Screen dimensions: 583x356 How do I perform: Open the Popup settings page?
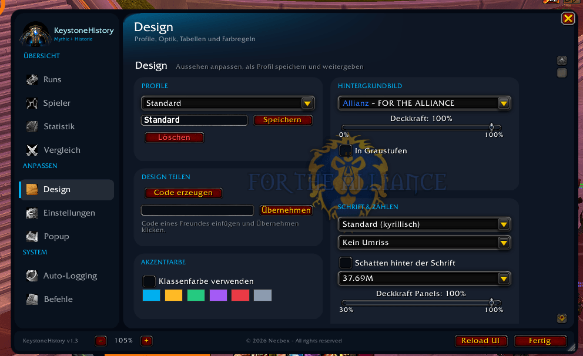(67, 236)
